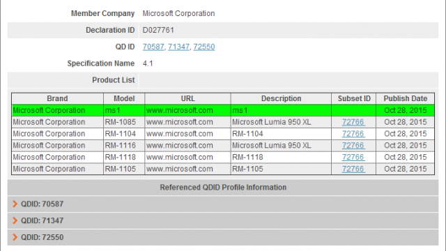Select the RM-1118 model cell
Screen dimensions: 446x251
(x=124, y=157)
